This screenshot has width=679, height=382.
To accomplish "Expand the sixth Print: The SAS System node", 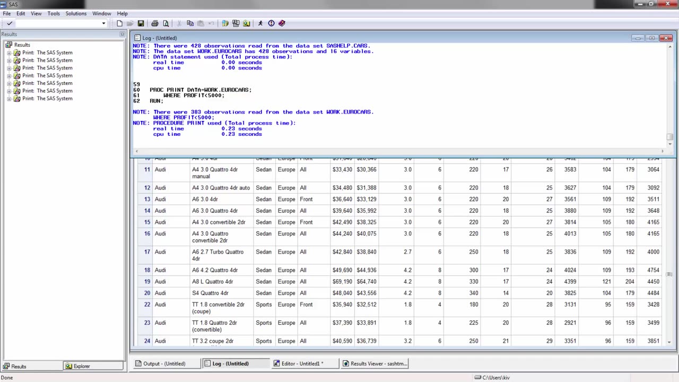I will click(9, 91).
